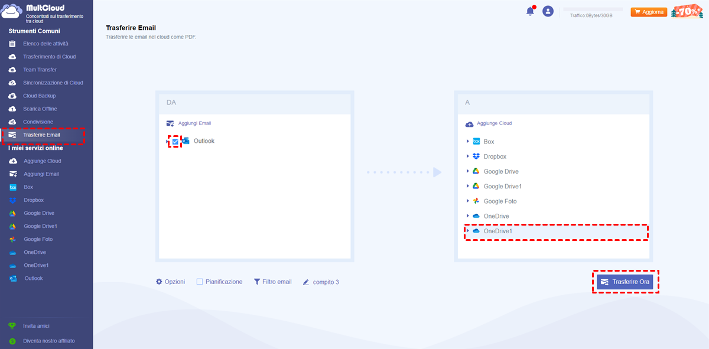709x349 pixels.
Task: Open Condivisione from the sidebar
Action: tap(38, 122)
